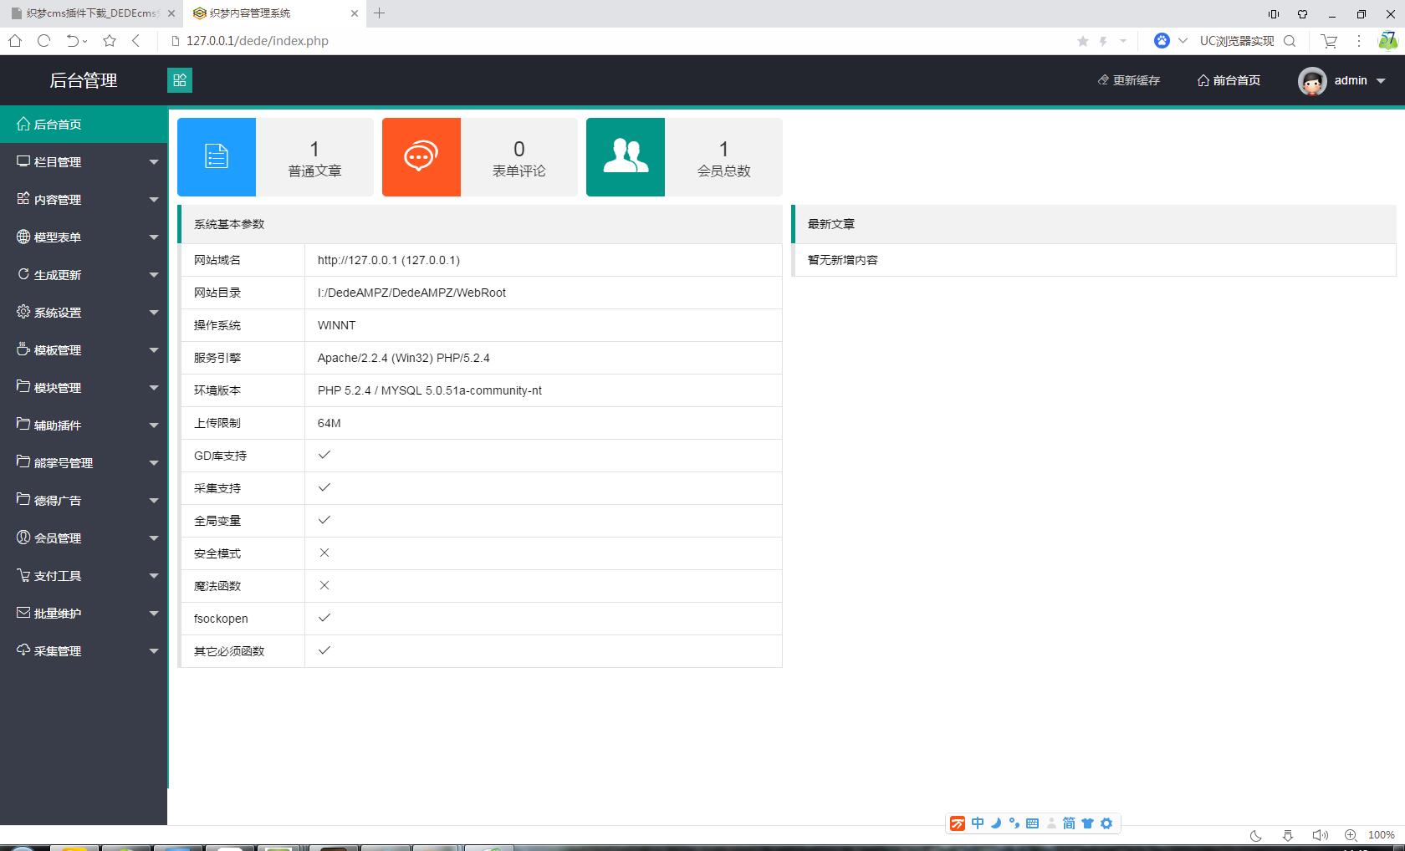Screen dimensions: 1405x851
Task: Click the 更新缓存 button
Action: (1128, 80)
